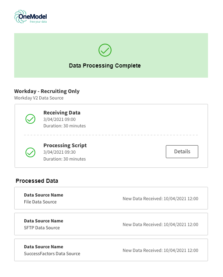Click the Processed Data section heading
Image resolution: width=223 pixels, height=277 pixels.
click(37, 181)
